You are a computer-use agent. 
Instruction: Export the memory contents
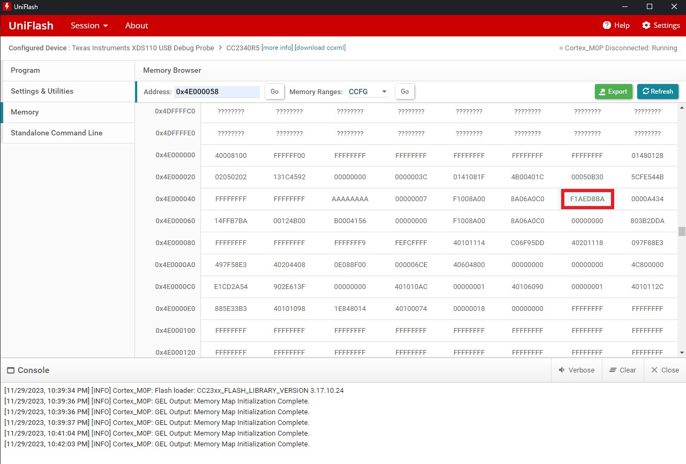(x=613, y=92)
